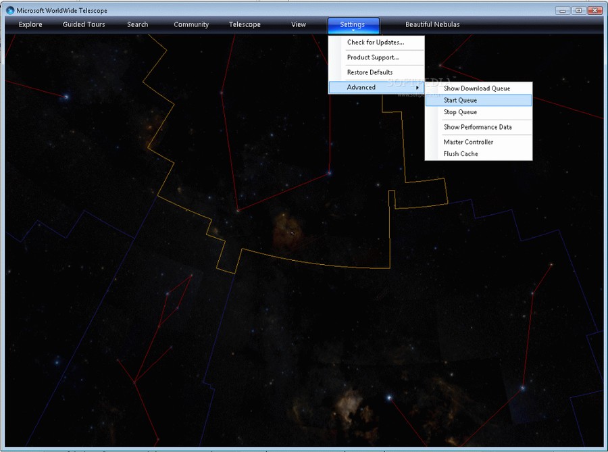Choose Stop Queue option
Screen dimensions: 608x452
tap(478, 112)
